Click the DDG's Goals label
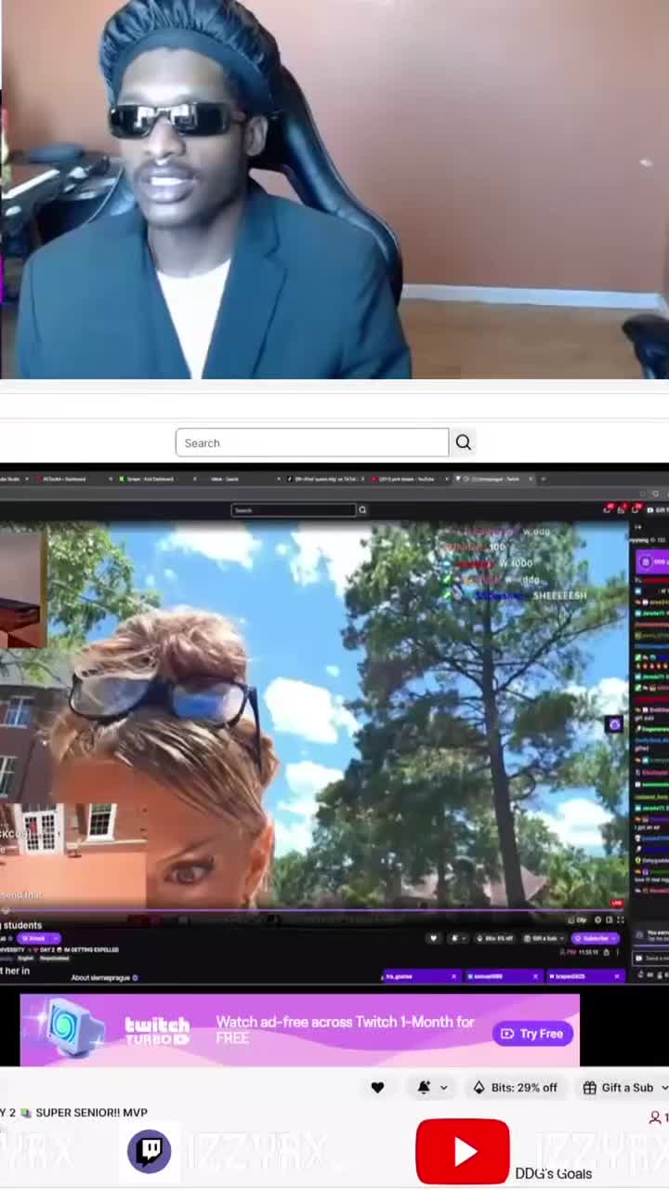The width and height of the screenshot is (669, 1190). click(x=554, y=1173)
